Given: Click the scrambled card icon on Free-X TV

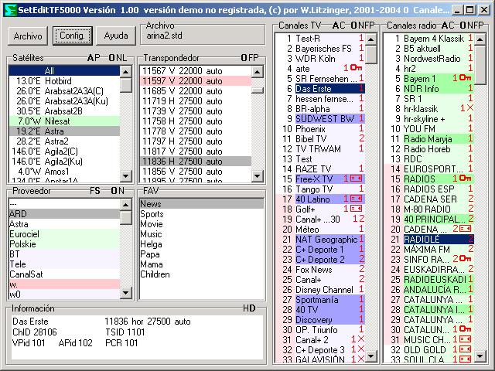Looking at the screenshot, I should pyautogui.click(x=356, y=179).
